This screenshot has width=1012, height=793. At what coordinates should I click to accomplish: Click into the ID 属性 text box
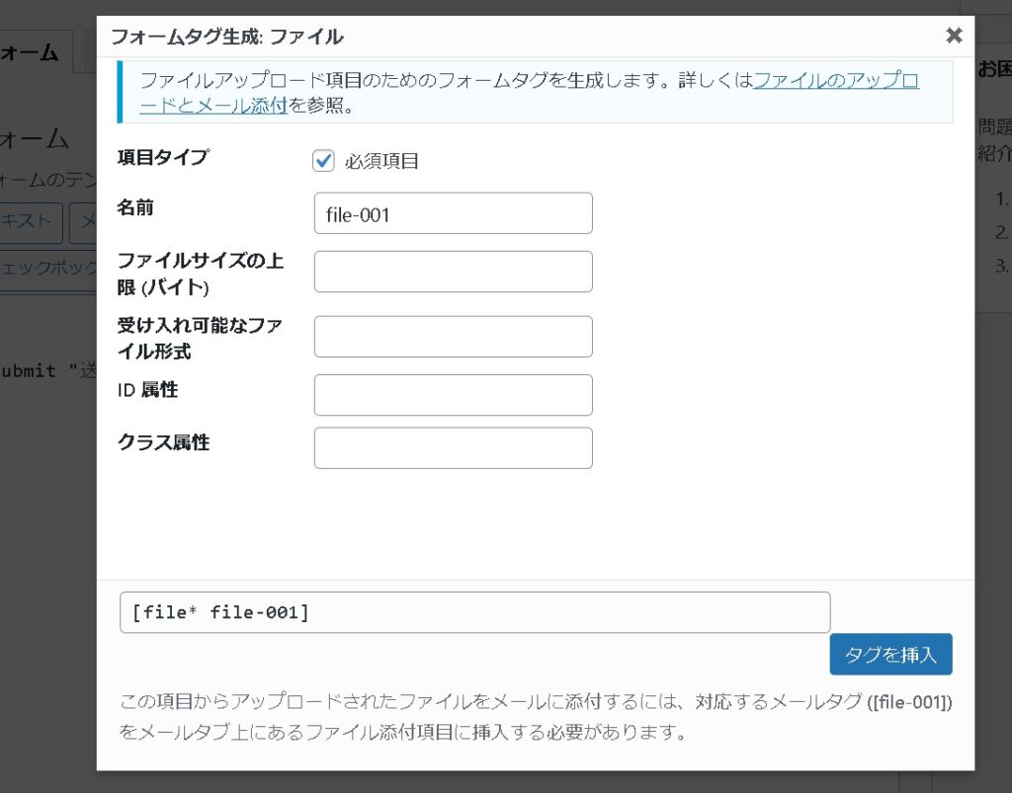453,395
